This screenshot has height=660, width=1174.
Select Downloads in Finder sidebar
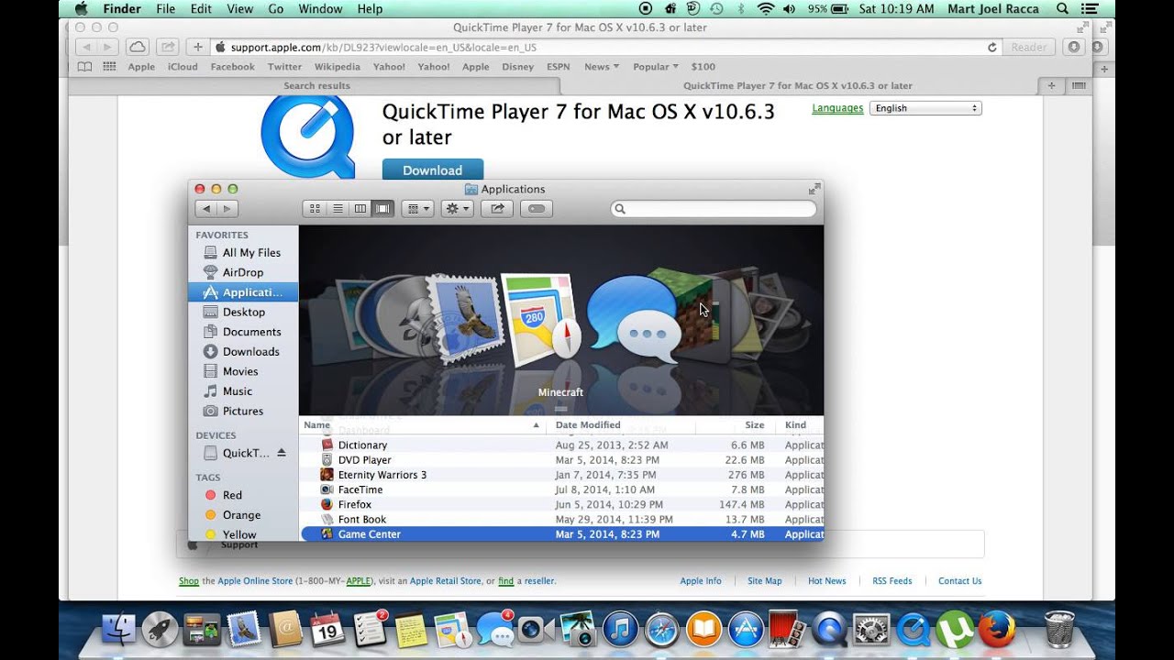[250, 352]
